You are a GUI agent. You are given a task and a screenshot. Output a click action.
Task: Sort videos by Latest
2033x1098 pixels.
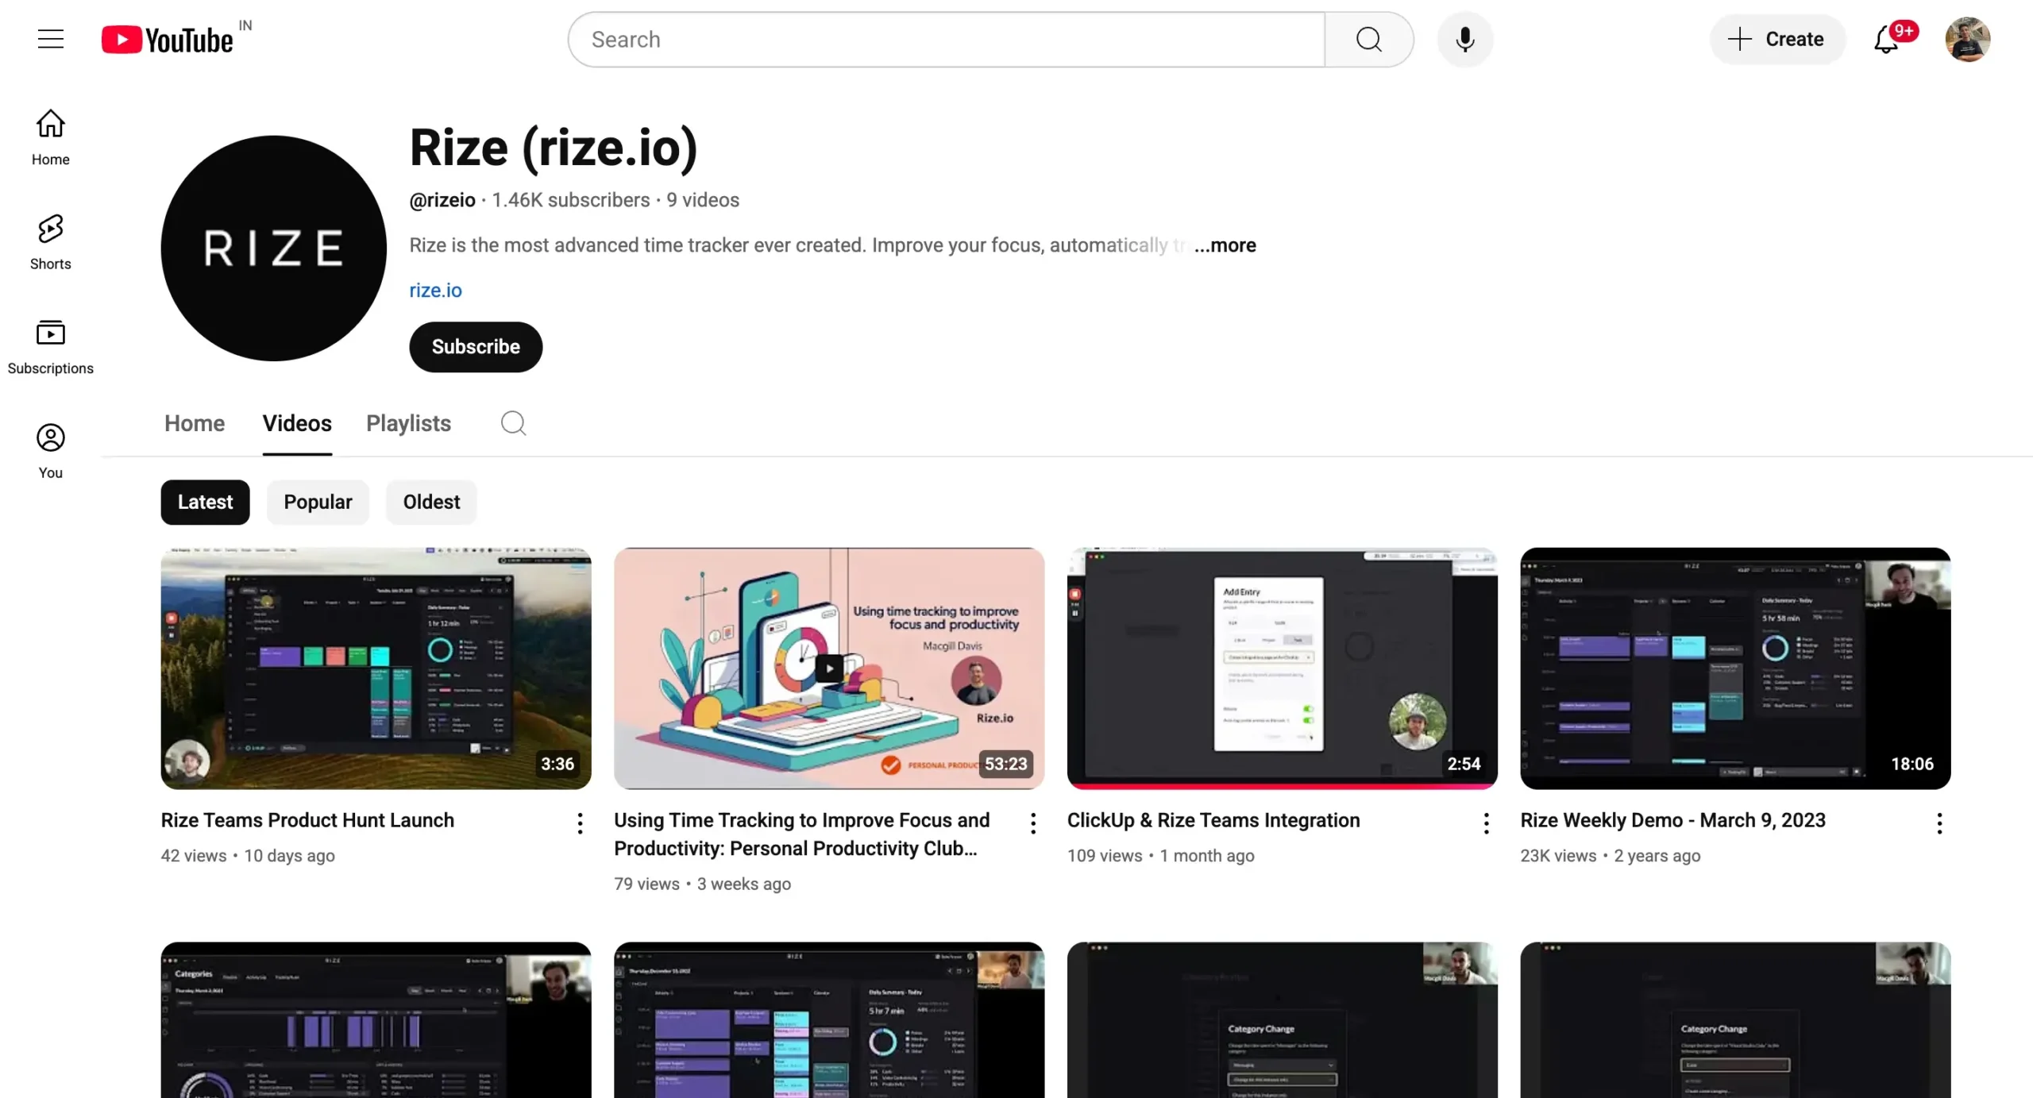(x=205, y=502)
